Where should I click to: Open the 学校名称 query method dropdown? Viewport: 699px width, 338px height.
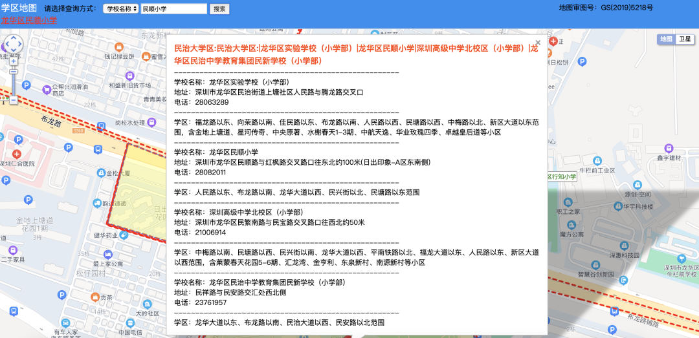121,9
